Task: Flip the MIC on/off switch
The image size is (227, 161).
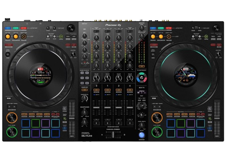Action: [84, 66]
